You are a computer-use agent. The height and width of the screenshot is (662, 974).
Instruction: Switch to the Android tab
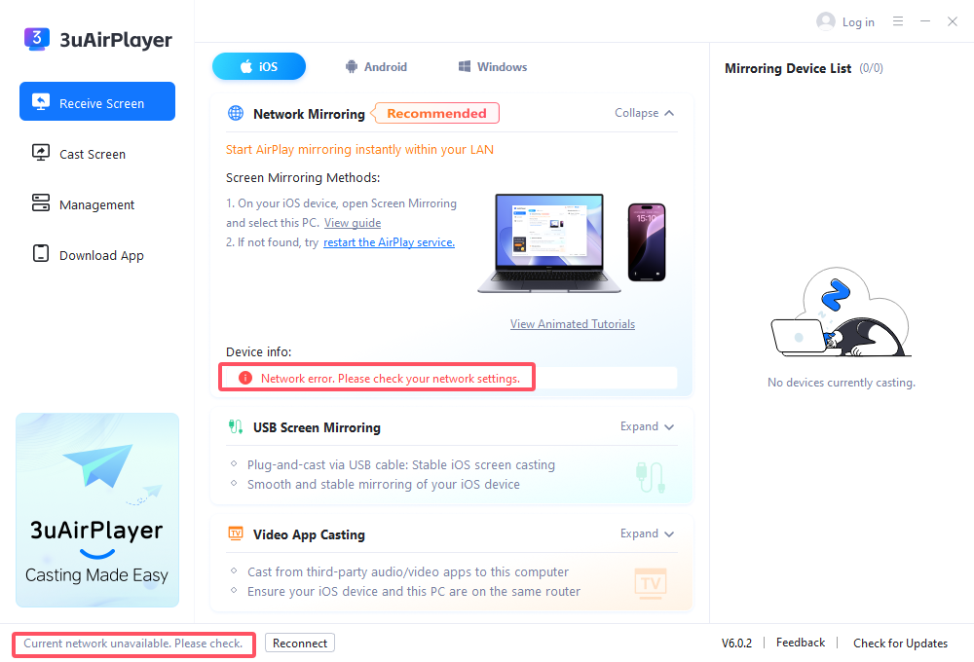click(x=376, y=67)
